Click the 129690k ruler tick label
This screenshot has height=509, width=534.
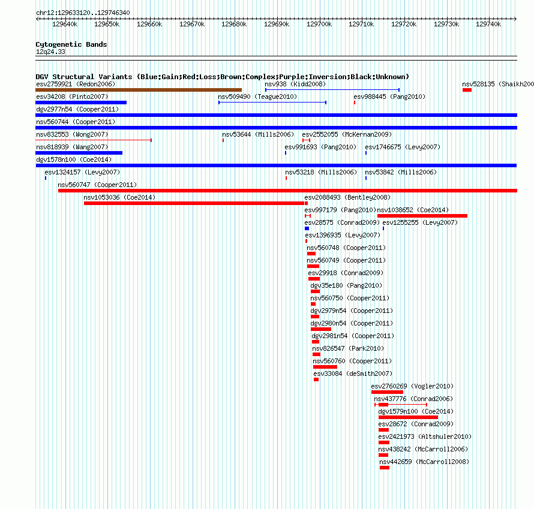click(277, 24)
